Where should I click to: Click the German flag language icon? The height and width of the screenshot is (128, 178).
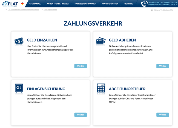point(22,4)
